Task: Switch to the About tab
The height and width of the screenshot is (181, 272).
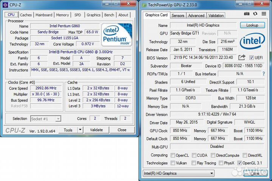Action: [x=123, y=15]
